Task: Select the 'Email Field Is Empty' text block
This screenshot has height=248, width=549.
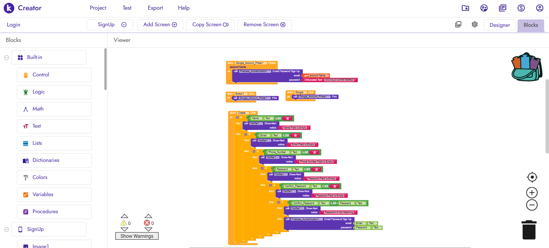Action: click(x=303, y=145)
